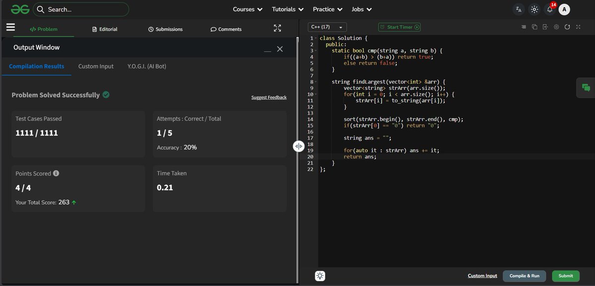Screen dimensions: 595x286
Task: Open editor settings gear icon
Action: click(x=556, y=27)
